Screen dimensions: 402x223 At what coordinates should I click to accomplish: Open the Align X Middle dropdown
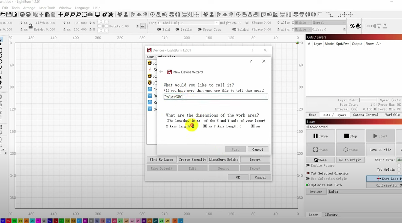tap(303, 23)
